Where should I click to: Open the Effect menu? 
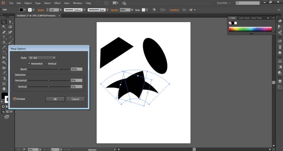coord(57,3)
